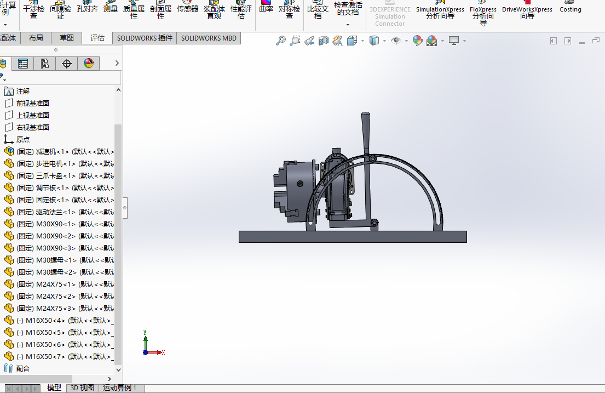The image size is (605, 393).
Task: Click the 干涉检查 button
Action: [x=33, y=12]
